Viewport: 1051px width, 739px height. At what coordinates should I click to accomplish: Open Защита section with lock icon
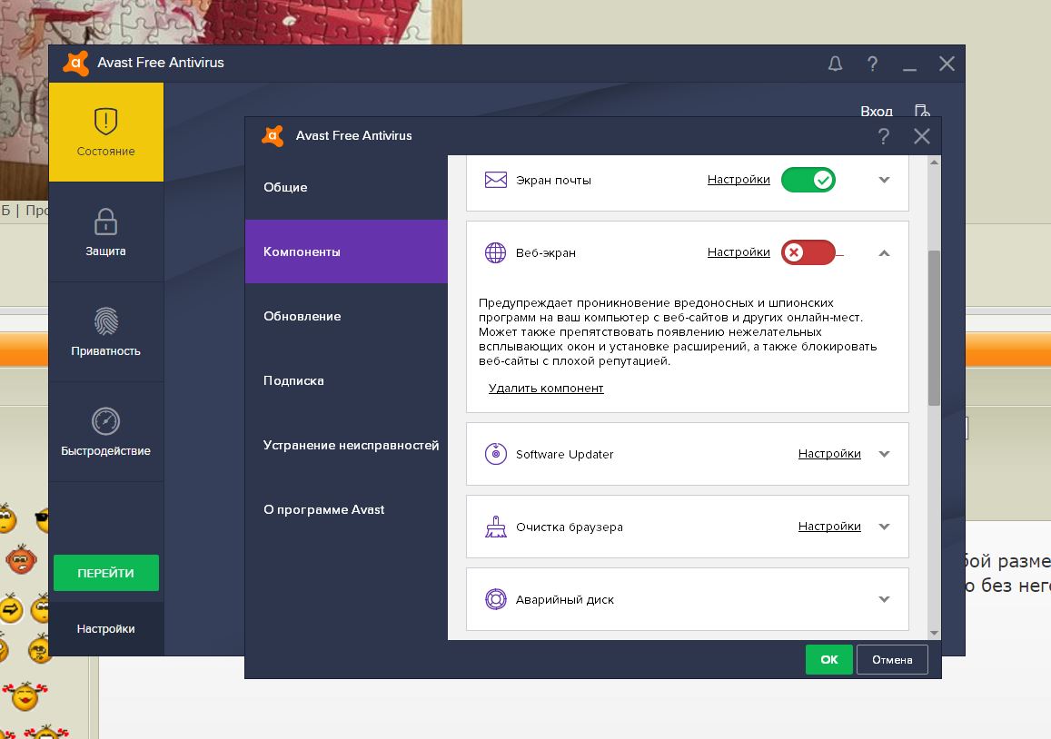(106, 222)
